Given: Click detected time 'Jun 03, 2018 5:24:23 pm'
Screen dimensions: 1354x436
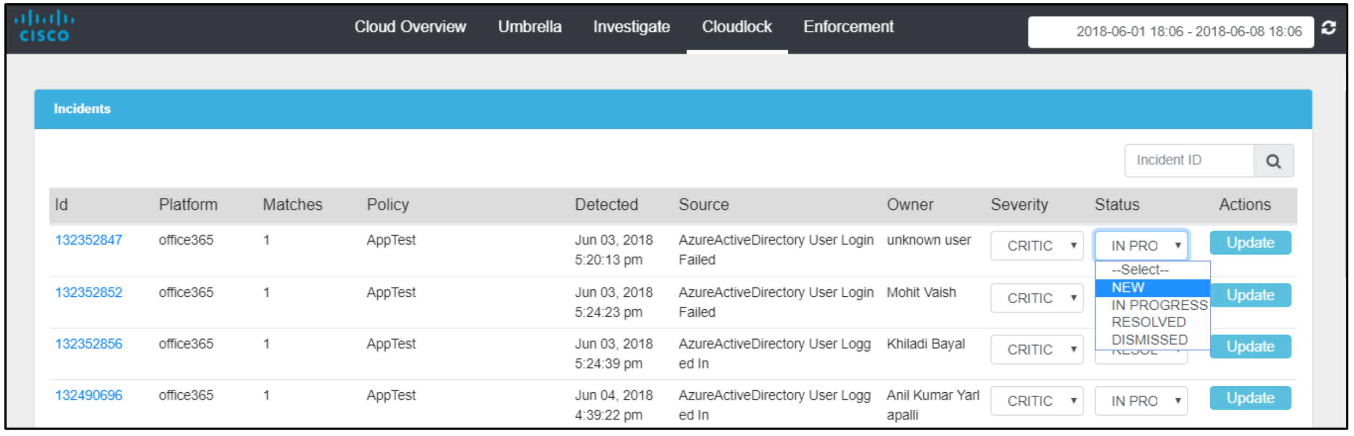Looking at the screenshot, I should point(614,302).
